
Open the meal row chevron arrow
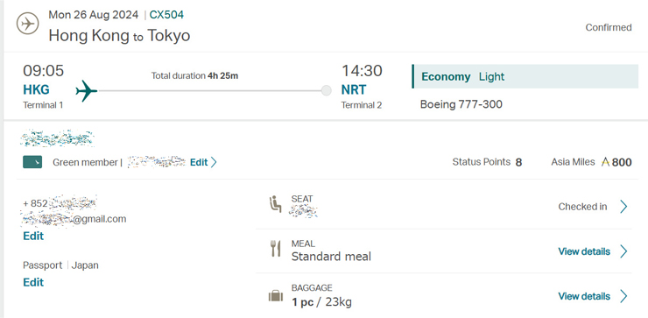coord(623,251)
